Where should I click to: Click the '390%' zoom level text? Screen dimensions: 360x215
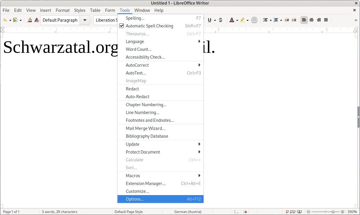click(x=352, y=212)
